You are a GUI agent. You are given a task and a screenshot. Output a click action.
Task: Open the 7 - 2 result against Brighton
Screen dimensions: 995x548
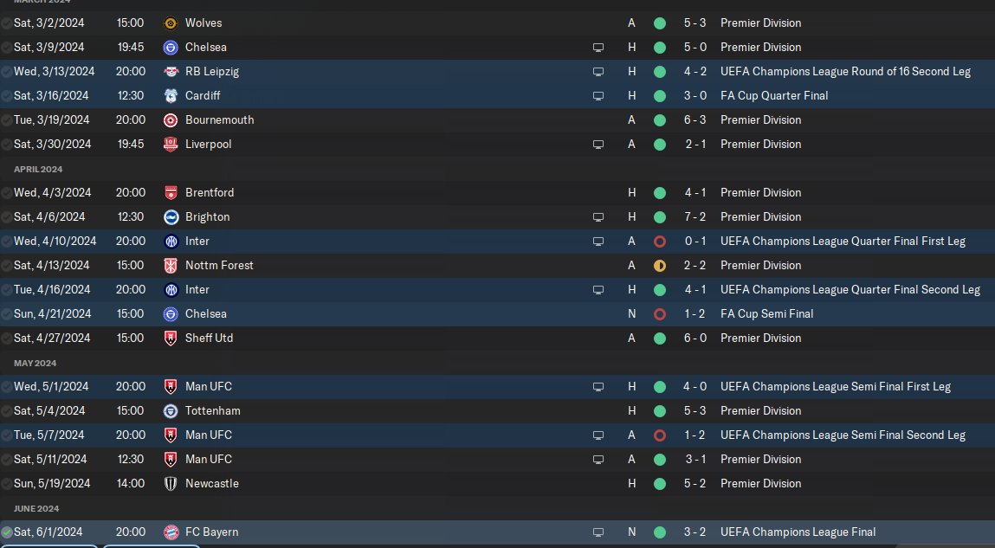pos(695,217)
